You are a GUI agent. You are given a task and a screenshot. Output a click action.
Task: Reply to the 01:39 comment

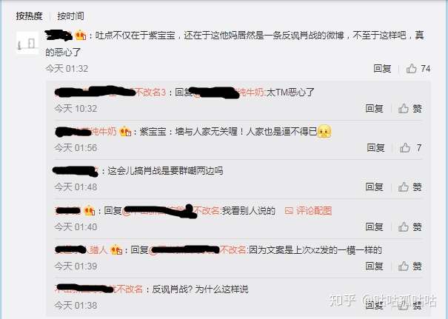[x=374, y=266]
